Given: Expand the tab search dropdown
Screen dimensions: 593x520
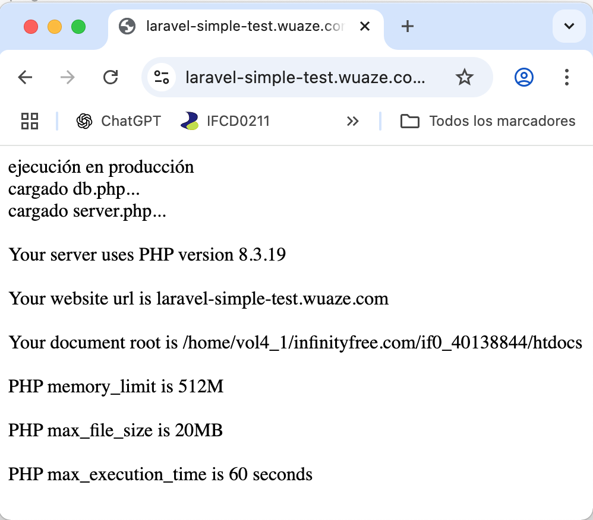Looking at the screenshot, I should click(569, 26).
